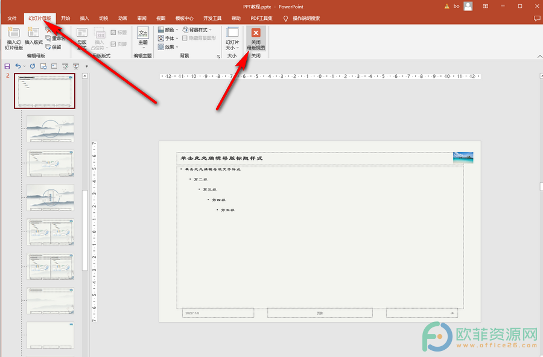Viewport: 543px width, 357px height.
Task: Open the 主题 (Themes) gallery
Action: coord(143,38)
